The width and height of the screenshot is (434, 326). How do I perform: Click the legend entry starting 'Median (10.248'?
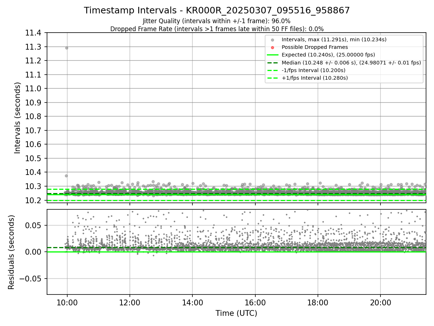(351, 62)
